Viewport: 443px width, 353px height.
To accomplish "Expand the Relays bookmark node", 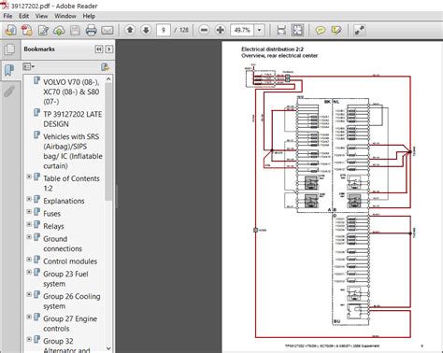I will pyautogui.click(x=29, y=224).
